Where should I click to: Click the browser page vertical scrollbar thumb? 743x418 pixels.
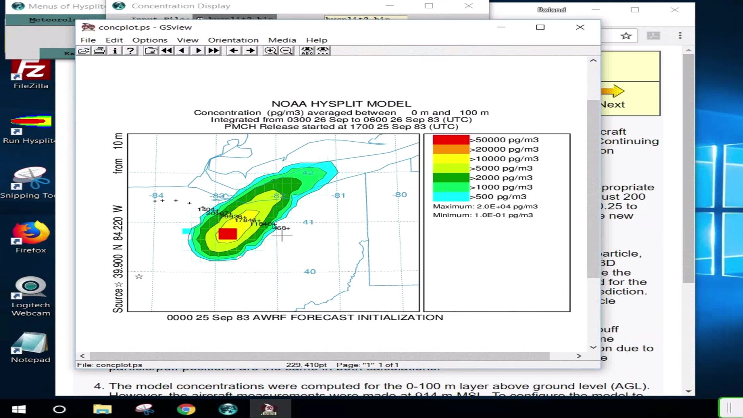[688, 168]
